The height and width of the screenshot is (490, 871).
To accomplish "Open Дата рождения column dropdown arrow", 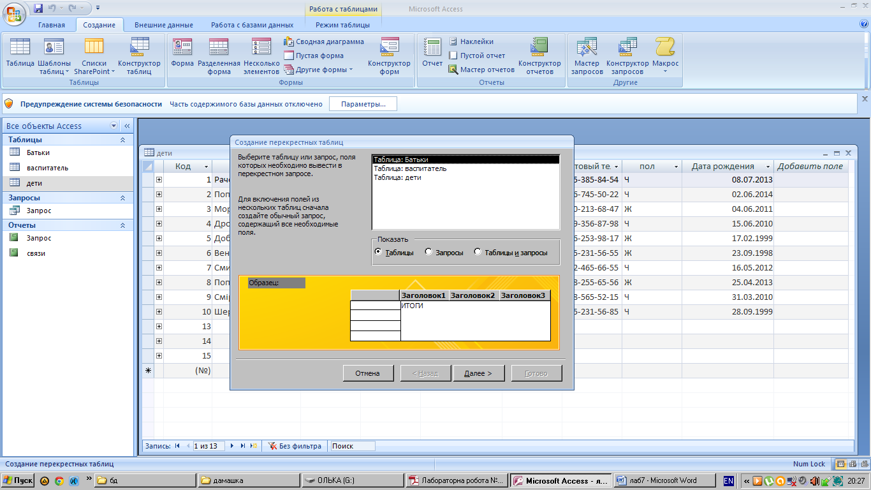I will click(768, 167).
